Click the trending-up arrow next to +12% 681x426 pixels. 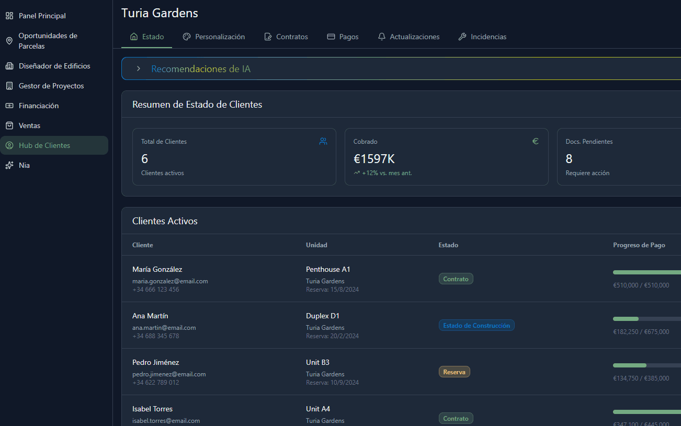[x=357, y=173]
